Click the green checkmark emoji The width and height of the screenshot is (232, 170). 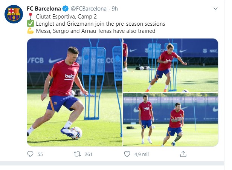tap(30, 23)
